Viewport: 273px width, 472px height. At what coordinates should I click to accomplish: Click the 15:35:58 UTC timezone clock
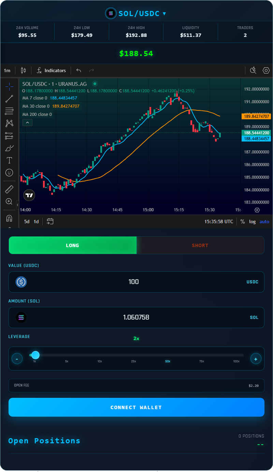tap(219, 221)
